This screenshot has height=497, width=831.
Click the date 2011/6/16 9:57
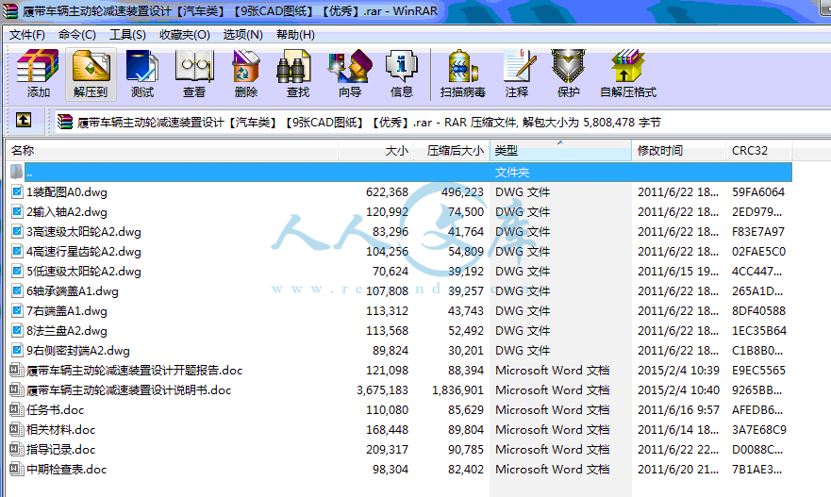coord(678,409)
